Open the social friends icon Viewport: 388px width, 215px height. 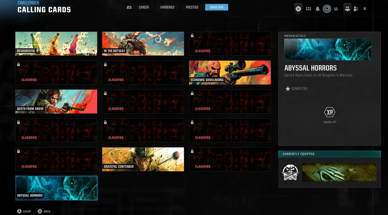(x=356, y=9)
